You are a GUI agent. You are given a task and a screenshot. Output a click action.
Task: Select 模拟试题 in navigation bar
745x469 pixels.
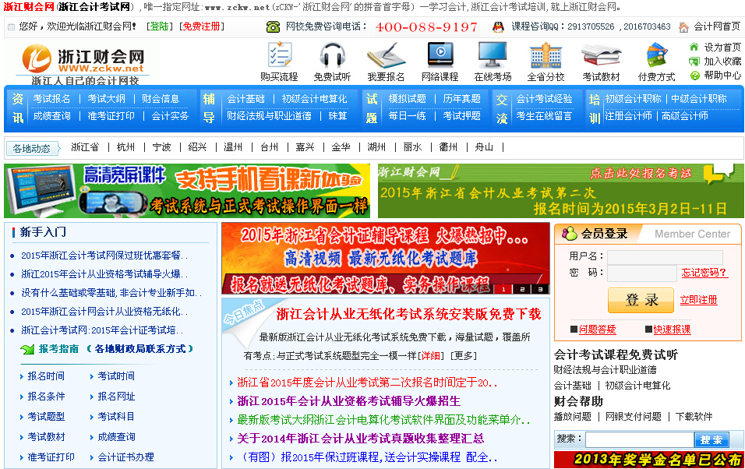407,99
